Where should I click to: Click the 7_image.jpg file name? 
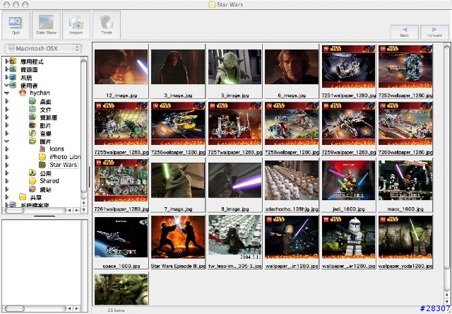[178, 209]
